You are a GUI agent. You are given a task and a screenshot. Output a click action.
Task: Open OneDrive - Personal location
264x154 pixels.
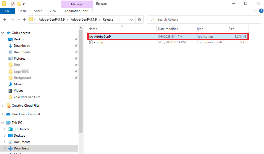26,114
